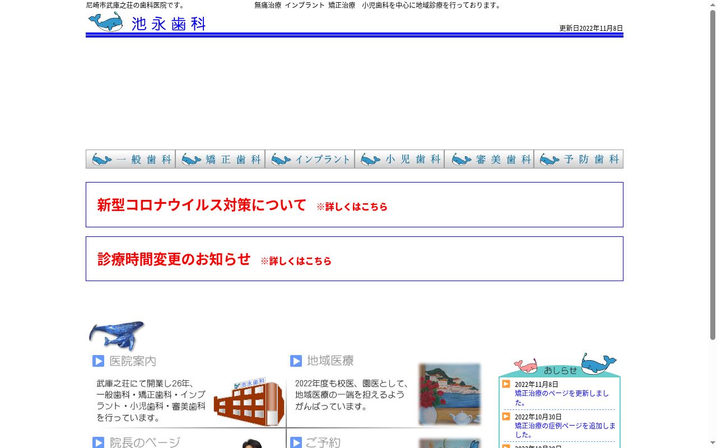Click the blue whale sculpture image
Image resolution: width=717 pixels, height=448 pixels.
(x=117, y=336)
